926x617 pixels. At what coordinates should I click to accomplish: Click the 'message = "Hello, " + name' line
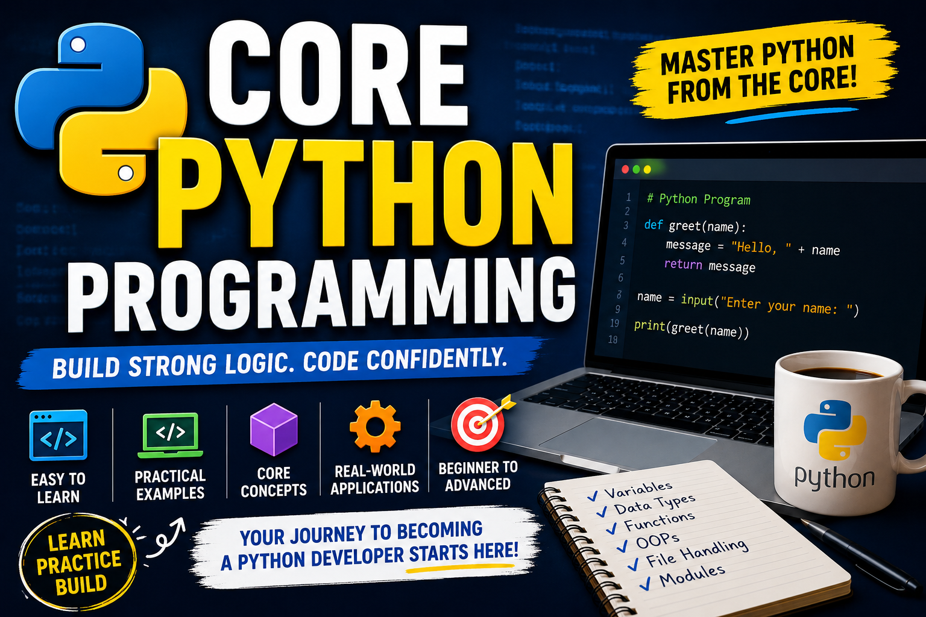pyautogui.click(x=752, y=248)
